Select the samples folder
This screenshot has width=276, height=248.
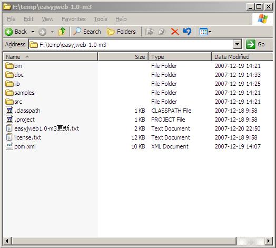pyautogui.click(x=20, y=93)
